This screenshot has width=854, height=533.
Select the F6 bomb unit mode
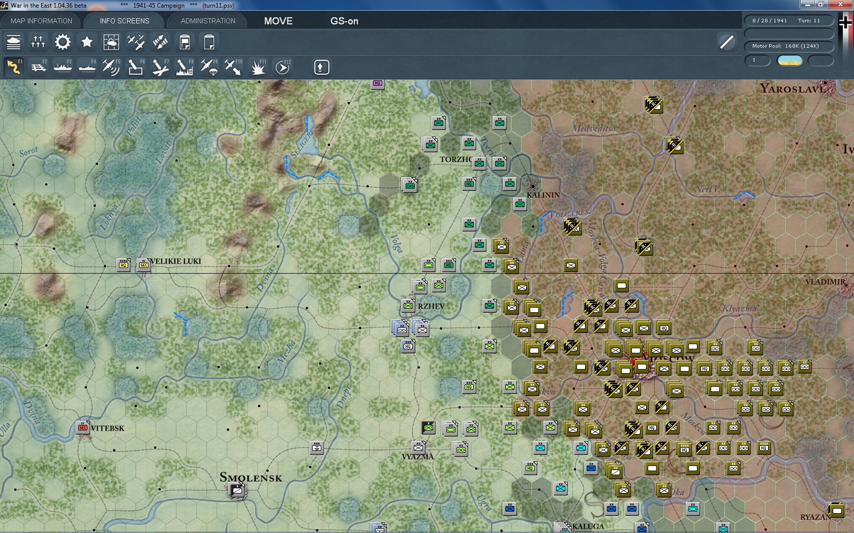point(136,67)
